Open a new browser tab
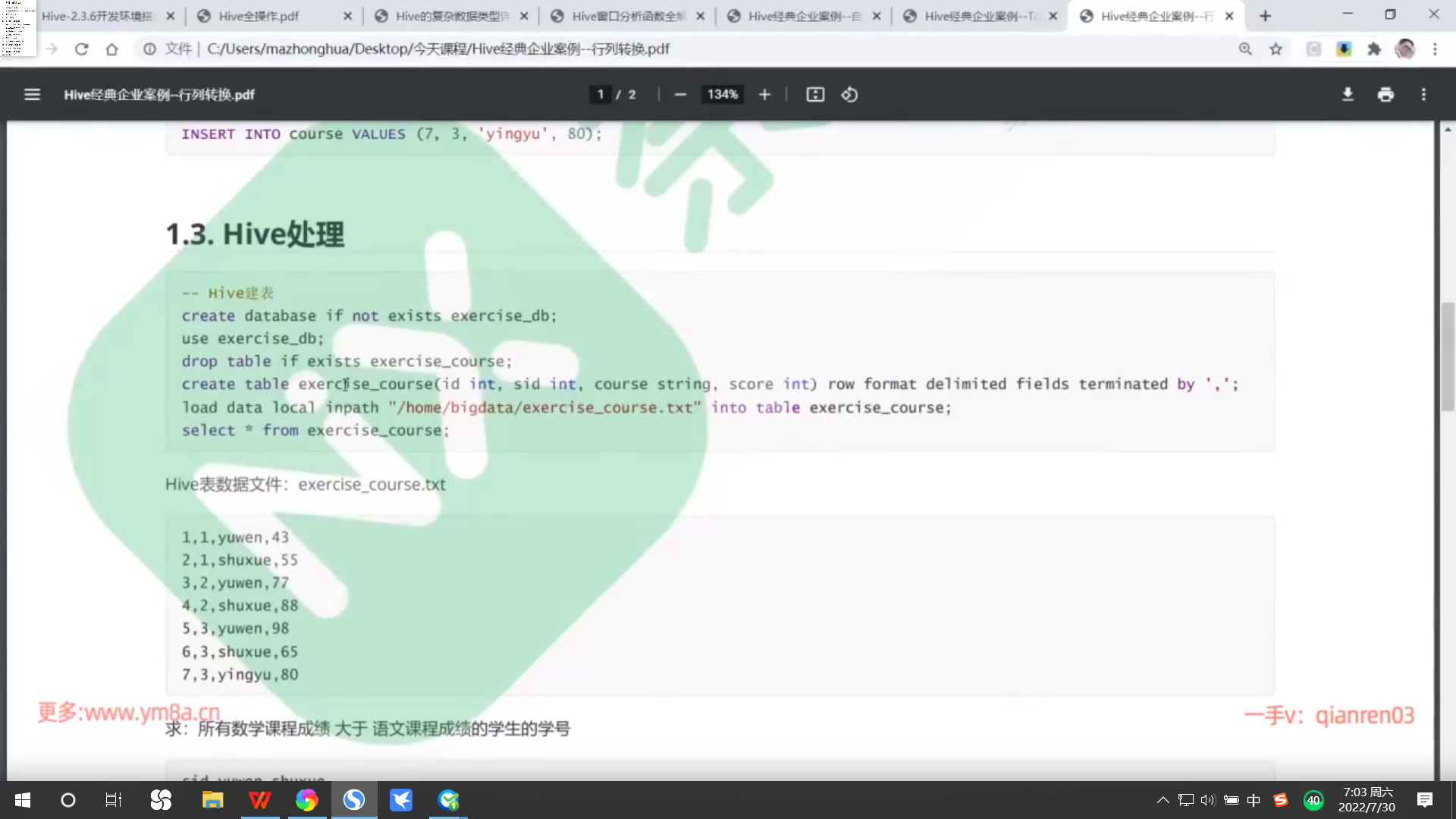Screen dimensions: 1456x819 1265,16
